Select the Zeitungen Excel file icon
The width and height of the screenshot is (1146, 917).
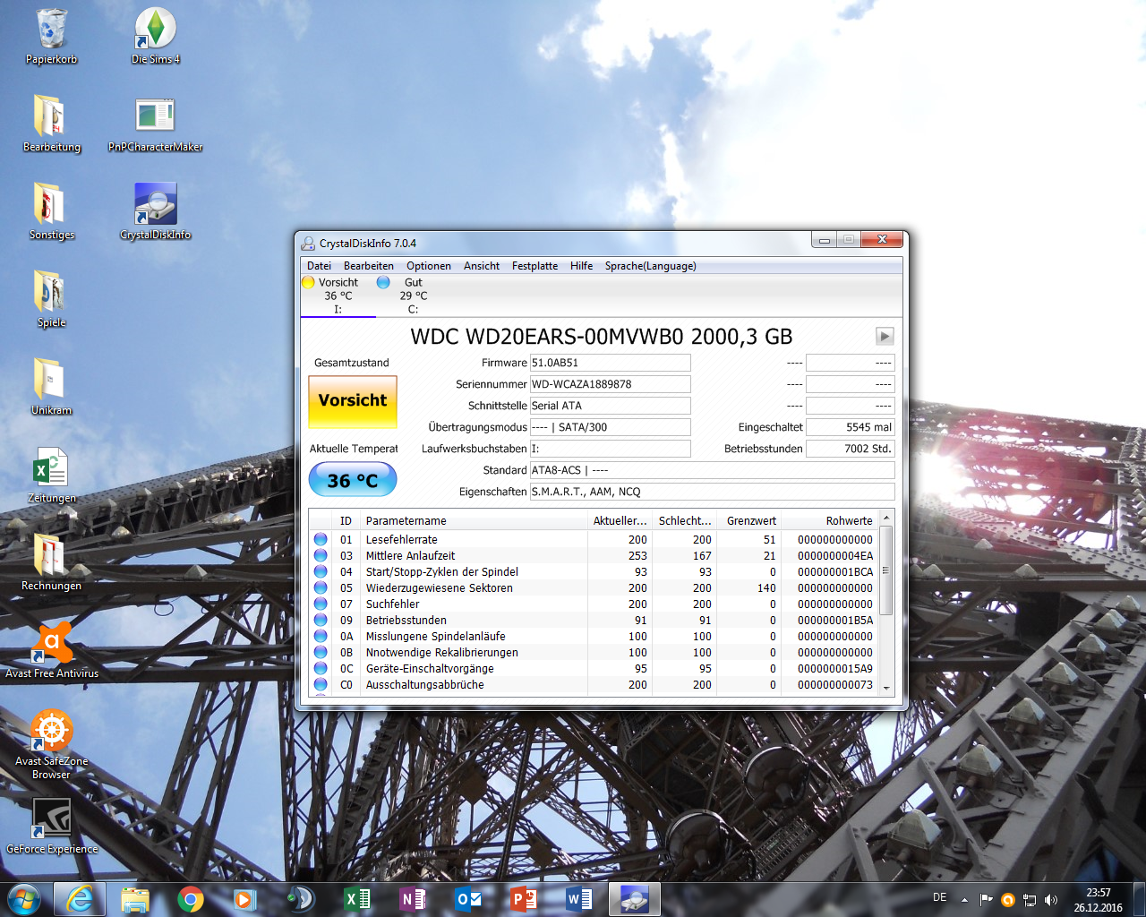point(52,476)
